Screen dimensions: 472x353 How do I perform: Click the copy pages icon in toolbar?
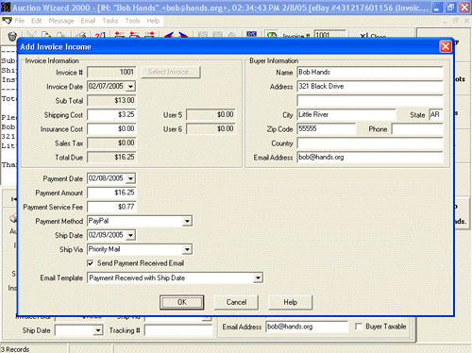click(x=46, y=35)
